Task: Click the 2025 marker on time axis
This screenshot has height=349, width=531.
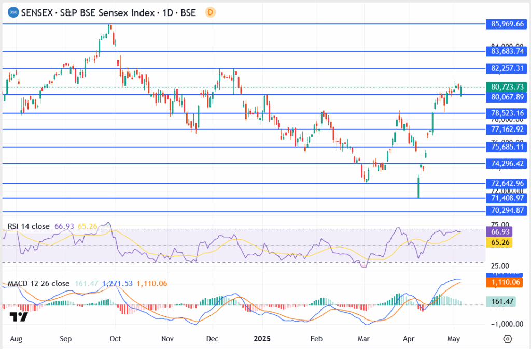Action: [262, 338]
